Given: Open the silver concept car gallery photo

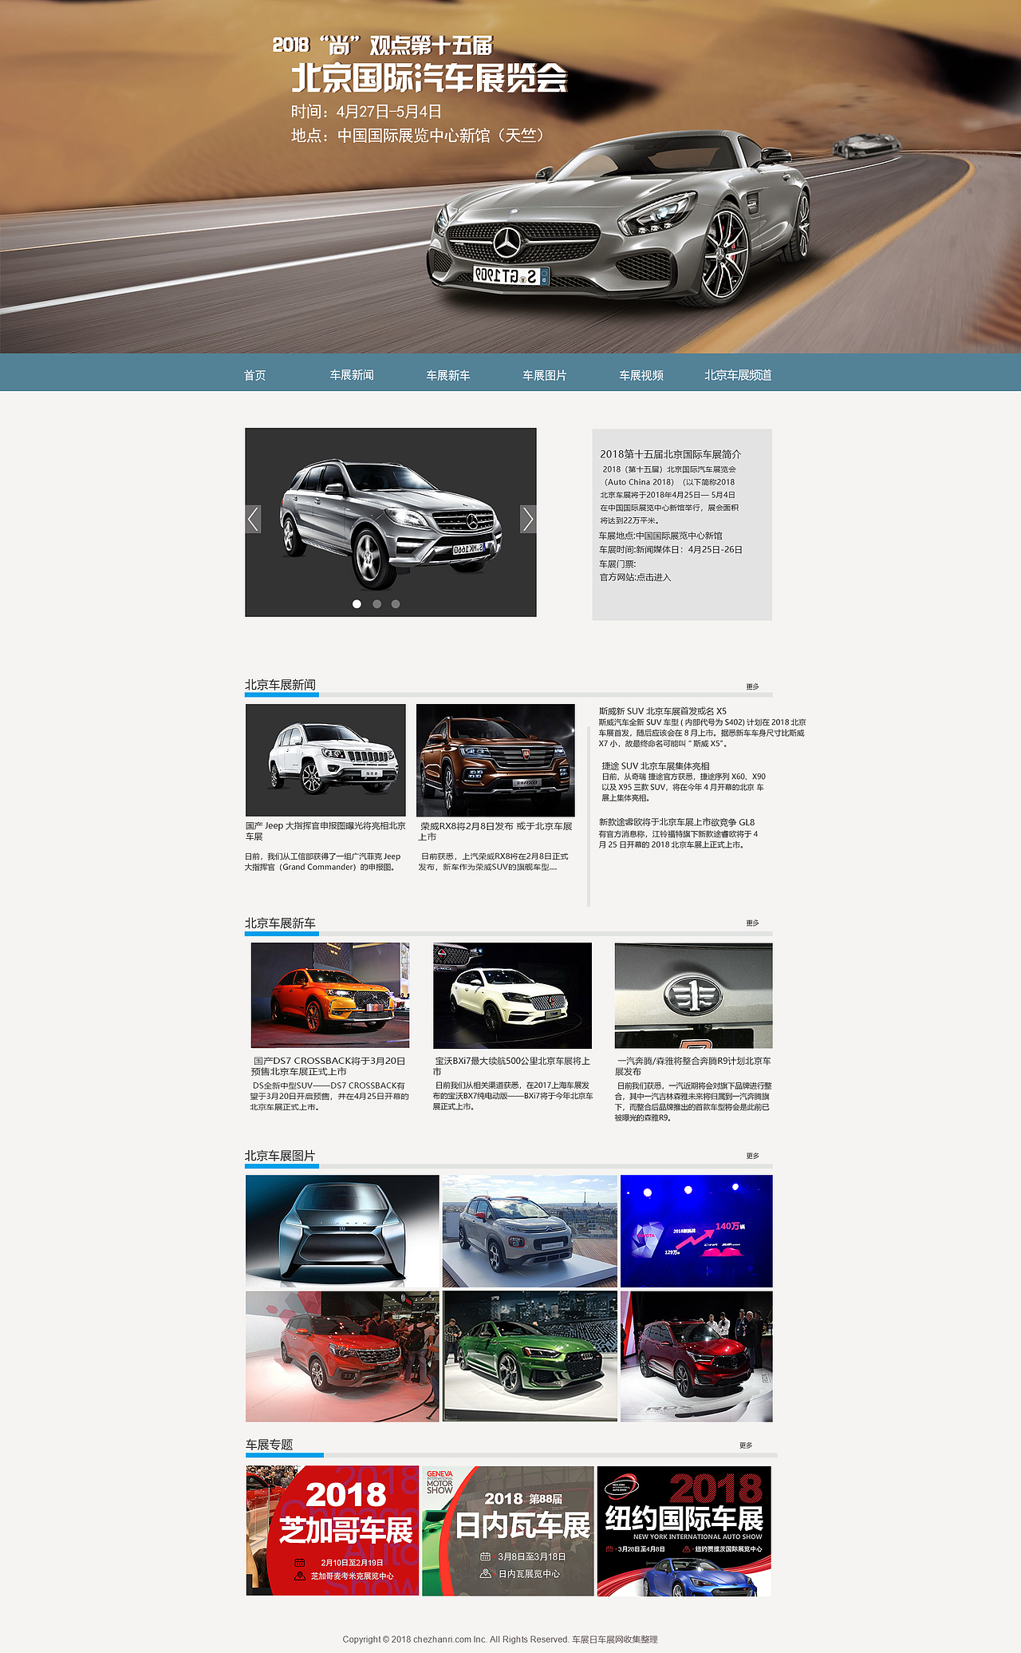Looking at the screenshot, I should point(342,1231).
